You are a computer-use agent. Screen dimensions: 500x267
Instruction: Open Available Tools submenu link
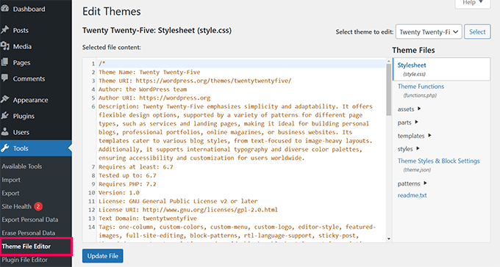(21, 167)
